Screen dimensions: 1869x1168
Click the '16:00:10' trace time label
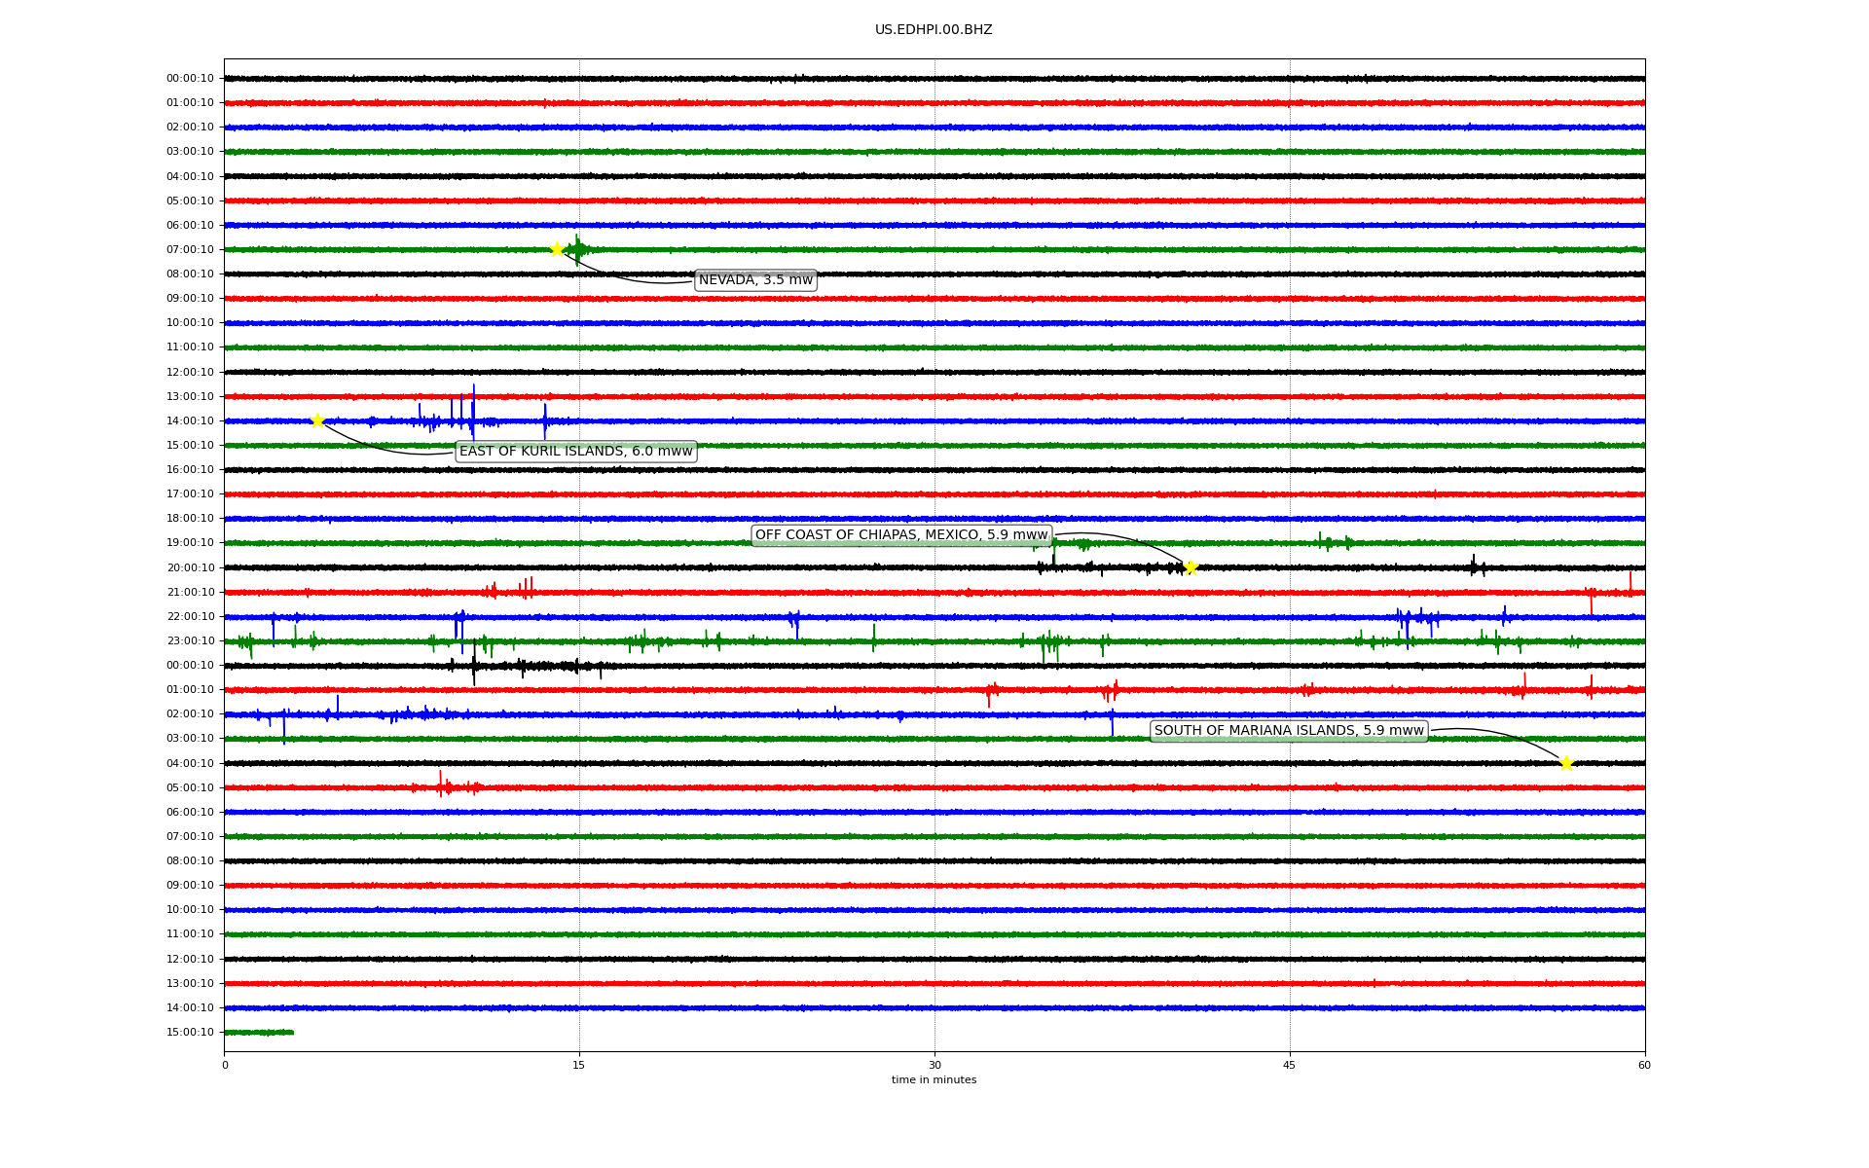pos(190,470)
